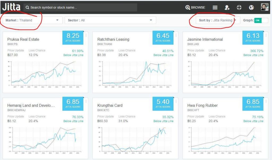
Task: Open the Sector: All dropdown
Action: point(110,20)
